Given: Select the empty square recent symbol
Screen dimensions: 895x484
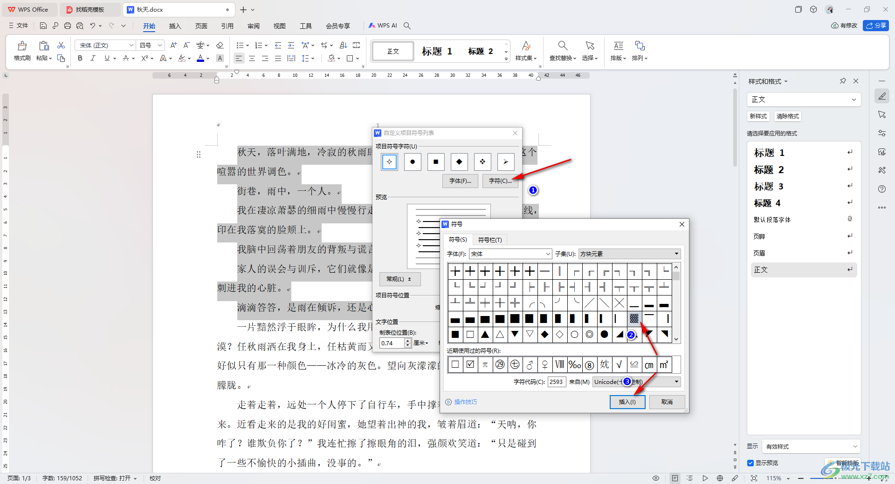Looking at the screenshot, I should [455, 364].
